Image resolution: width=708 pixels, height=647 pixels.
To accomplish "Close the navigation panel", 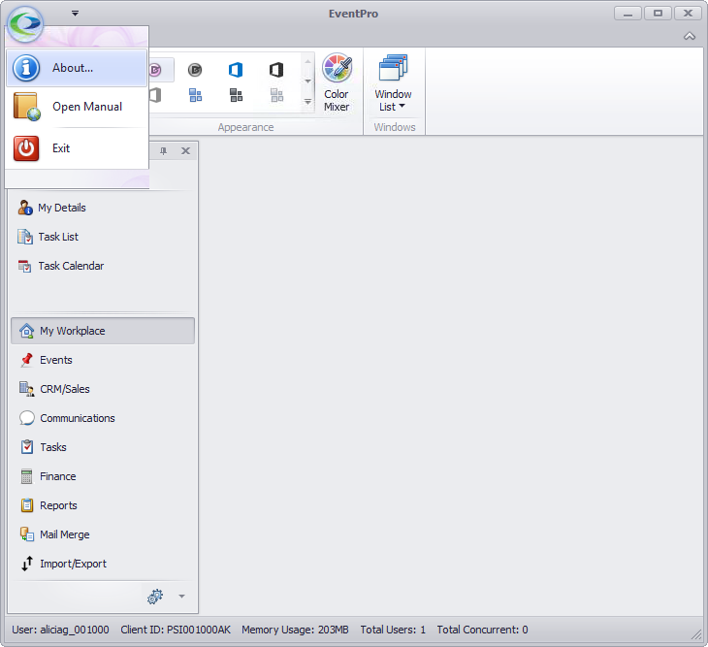I will point(185,150).
